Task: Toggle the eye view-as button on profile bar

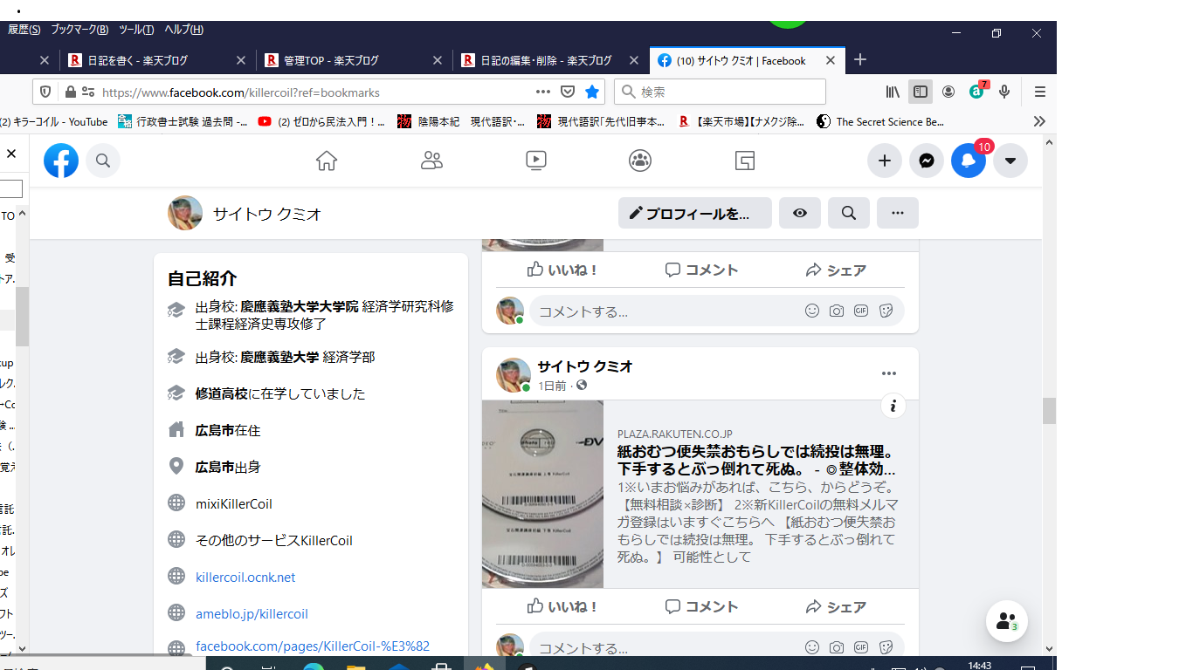Action: click(x=800, y=213)
